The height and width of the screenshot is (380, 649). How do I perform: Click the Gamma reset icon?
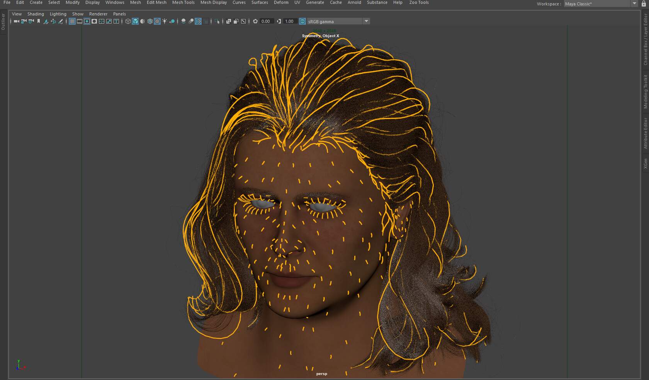point(279,21)
